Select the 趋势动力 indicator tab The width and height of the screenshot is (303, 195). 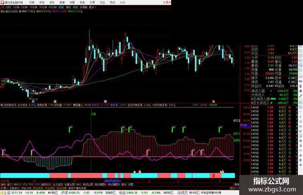(x=46, y=184)
